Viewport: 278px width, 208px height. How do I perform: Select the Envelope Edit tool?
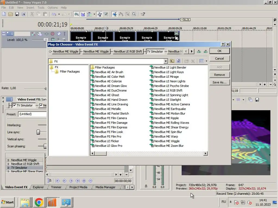[x=121, y=14]
